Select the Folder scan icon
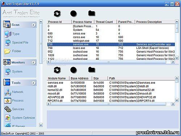This screenshot has height=136, width=181. point(7,51)
